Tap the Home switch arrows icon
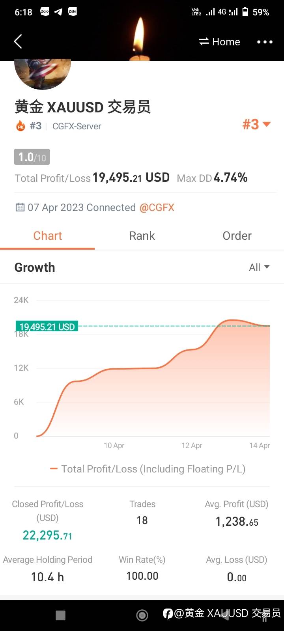This screenshot has width=284, height=631. point(204,41)
